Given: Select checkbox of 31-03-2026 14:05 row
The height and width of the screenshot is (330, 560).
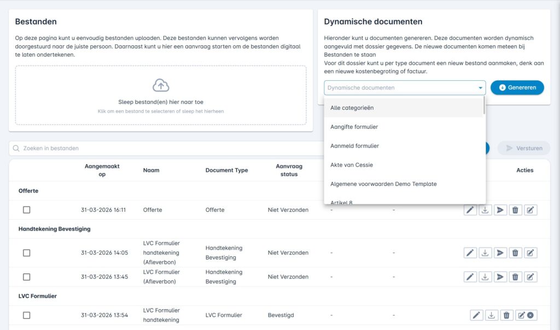Looking at the screenshot, I should tap(27, 253).
